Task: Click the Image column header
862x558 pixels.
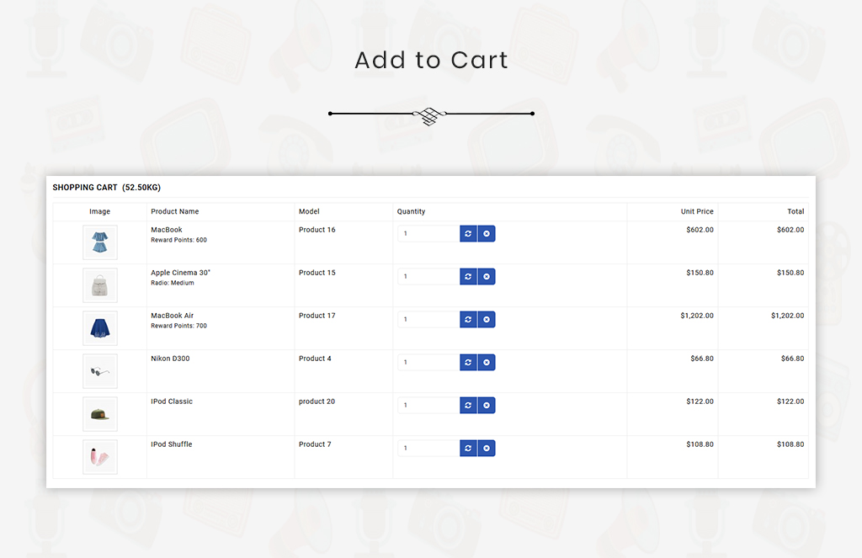Action: pos(99,211)
